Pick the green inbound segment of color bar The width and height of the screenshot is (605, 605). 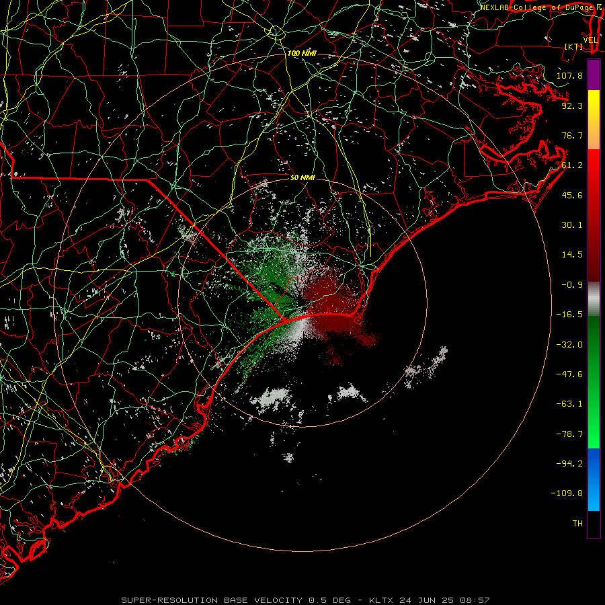pos(594,382)
